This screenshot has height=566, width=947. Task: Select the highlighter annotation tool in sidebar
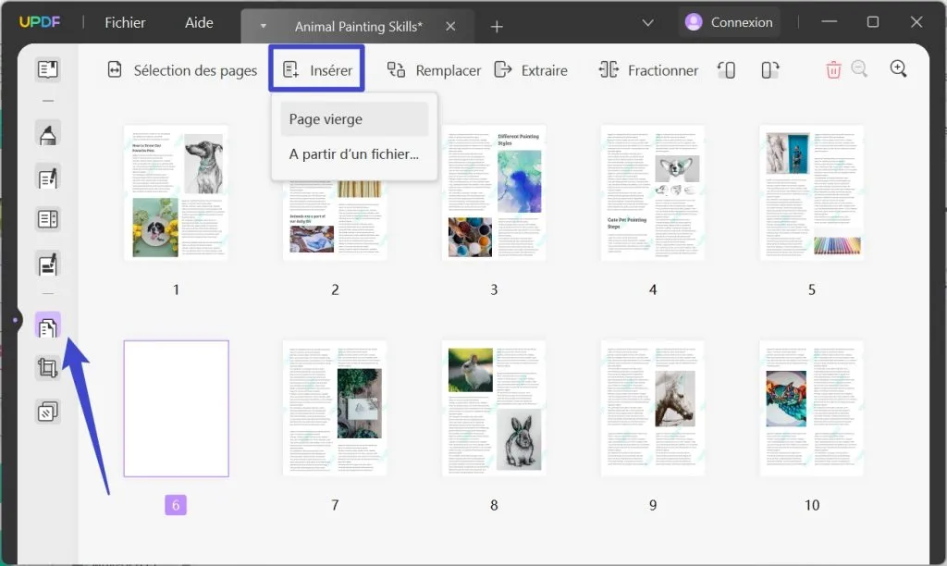pyautogui.click(x=47, y=134)
